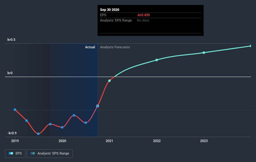The height and width of the screenshot is (162, 256).
Task: Select the forecast data point at 2023
Action: [x=204, y=53]
